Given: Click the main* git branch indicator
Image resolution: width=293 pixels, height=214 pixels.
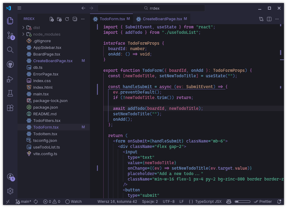Looking at the screenshot, I should (23, 202).
